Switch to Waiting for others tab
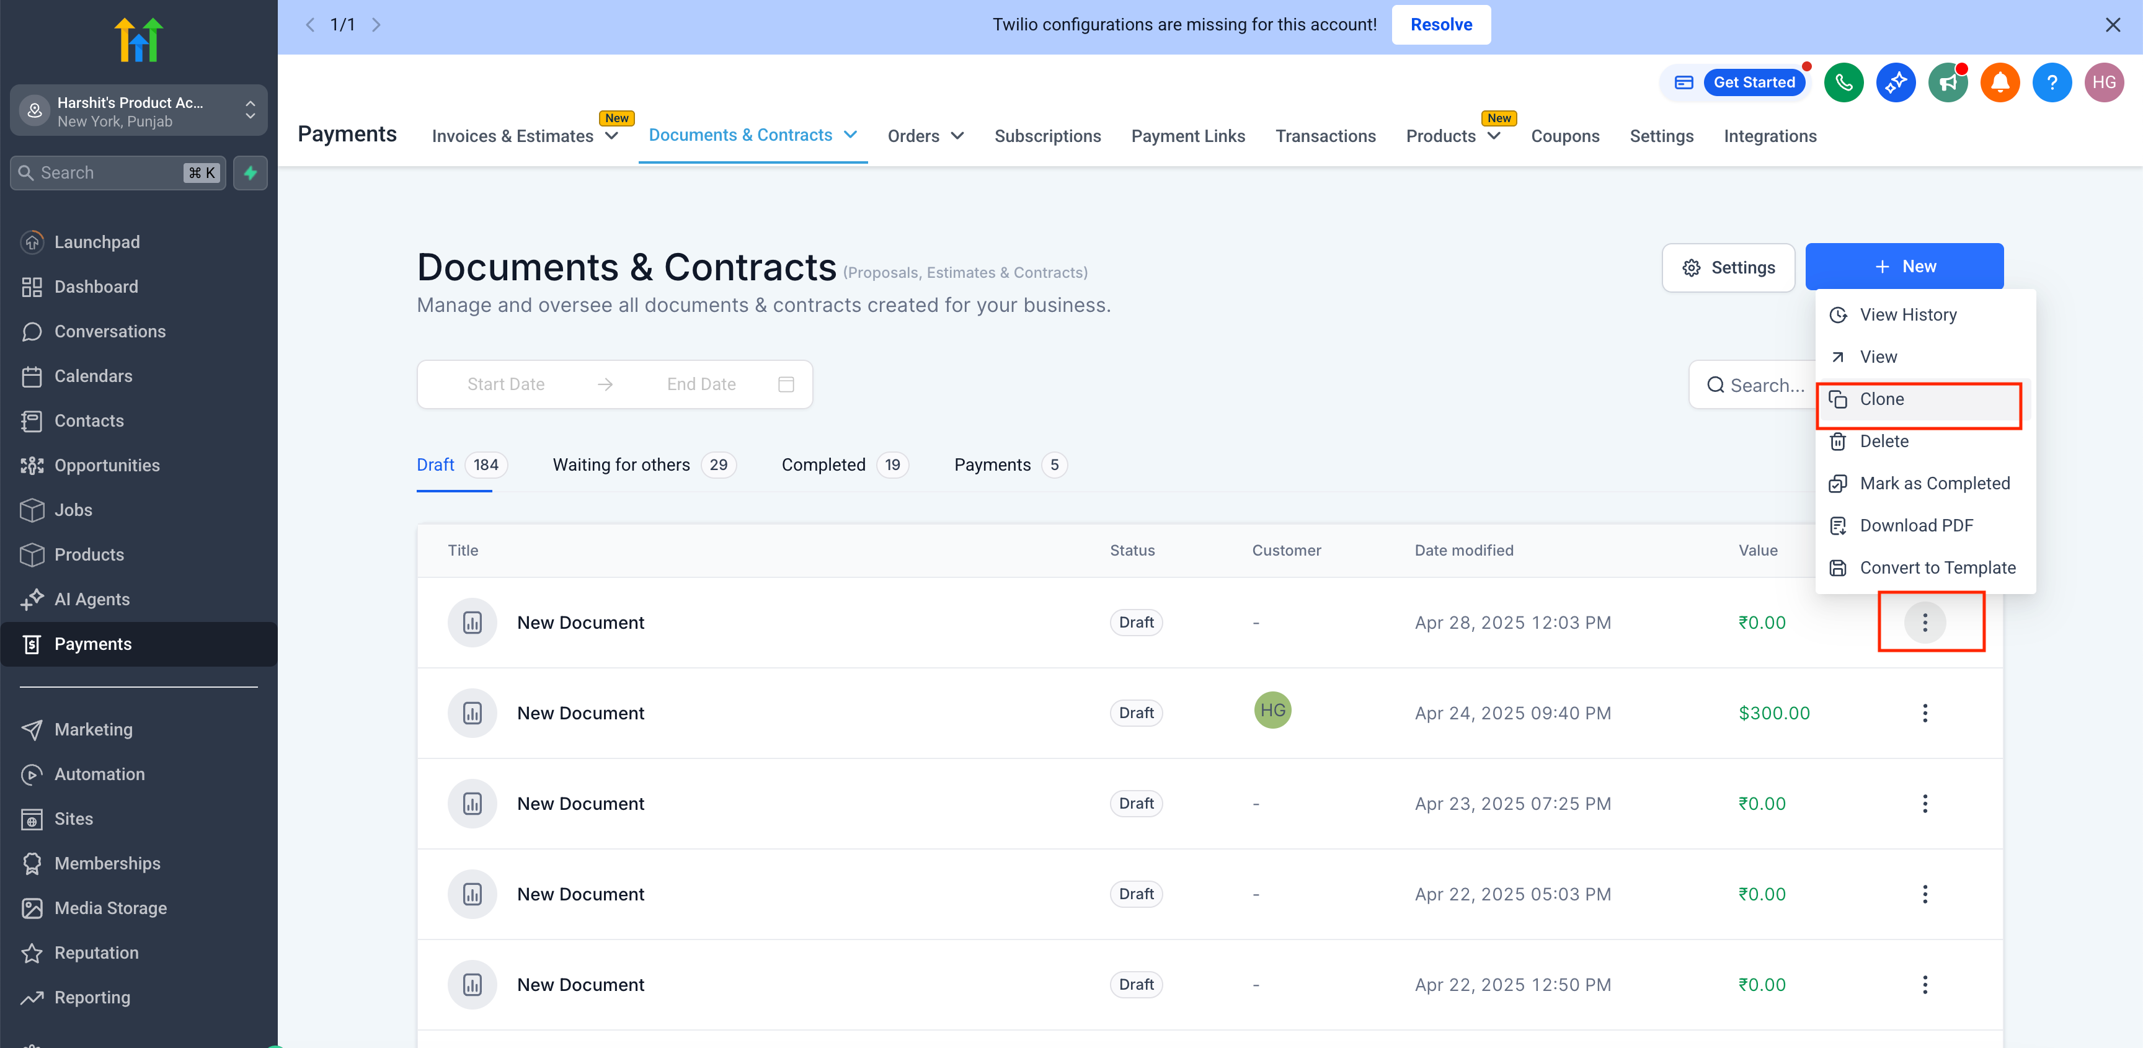 [x=621, y=465]
